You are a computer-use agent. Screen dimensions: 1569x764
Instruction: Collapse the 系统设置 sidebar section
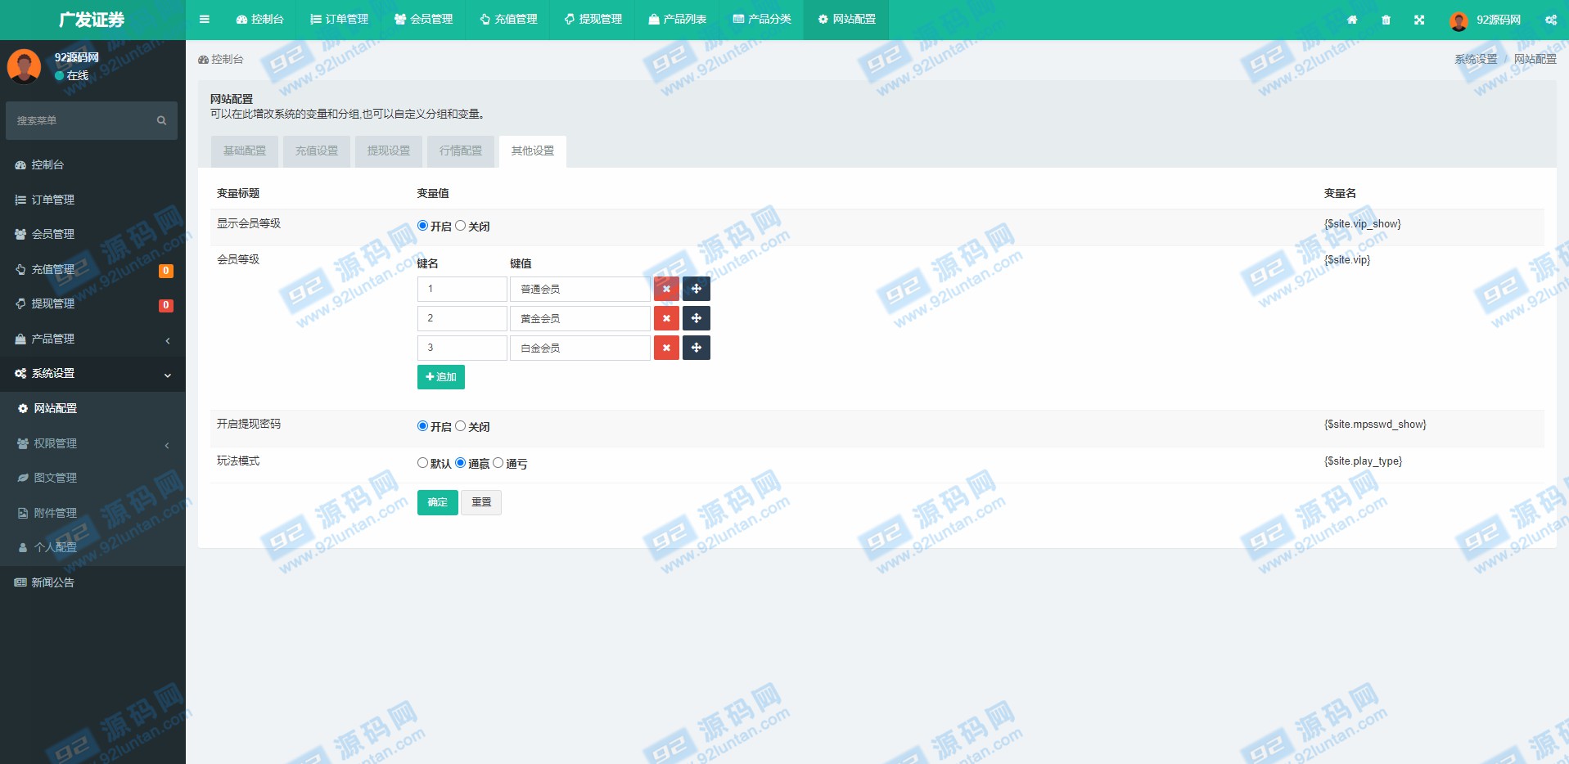tap(92, 374)
